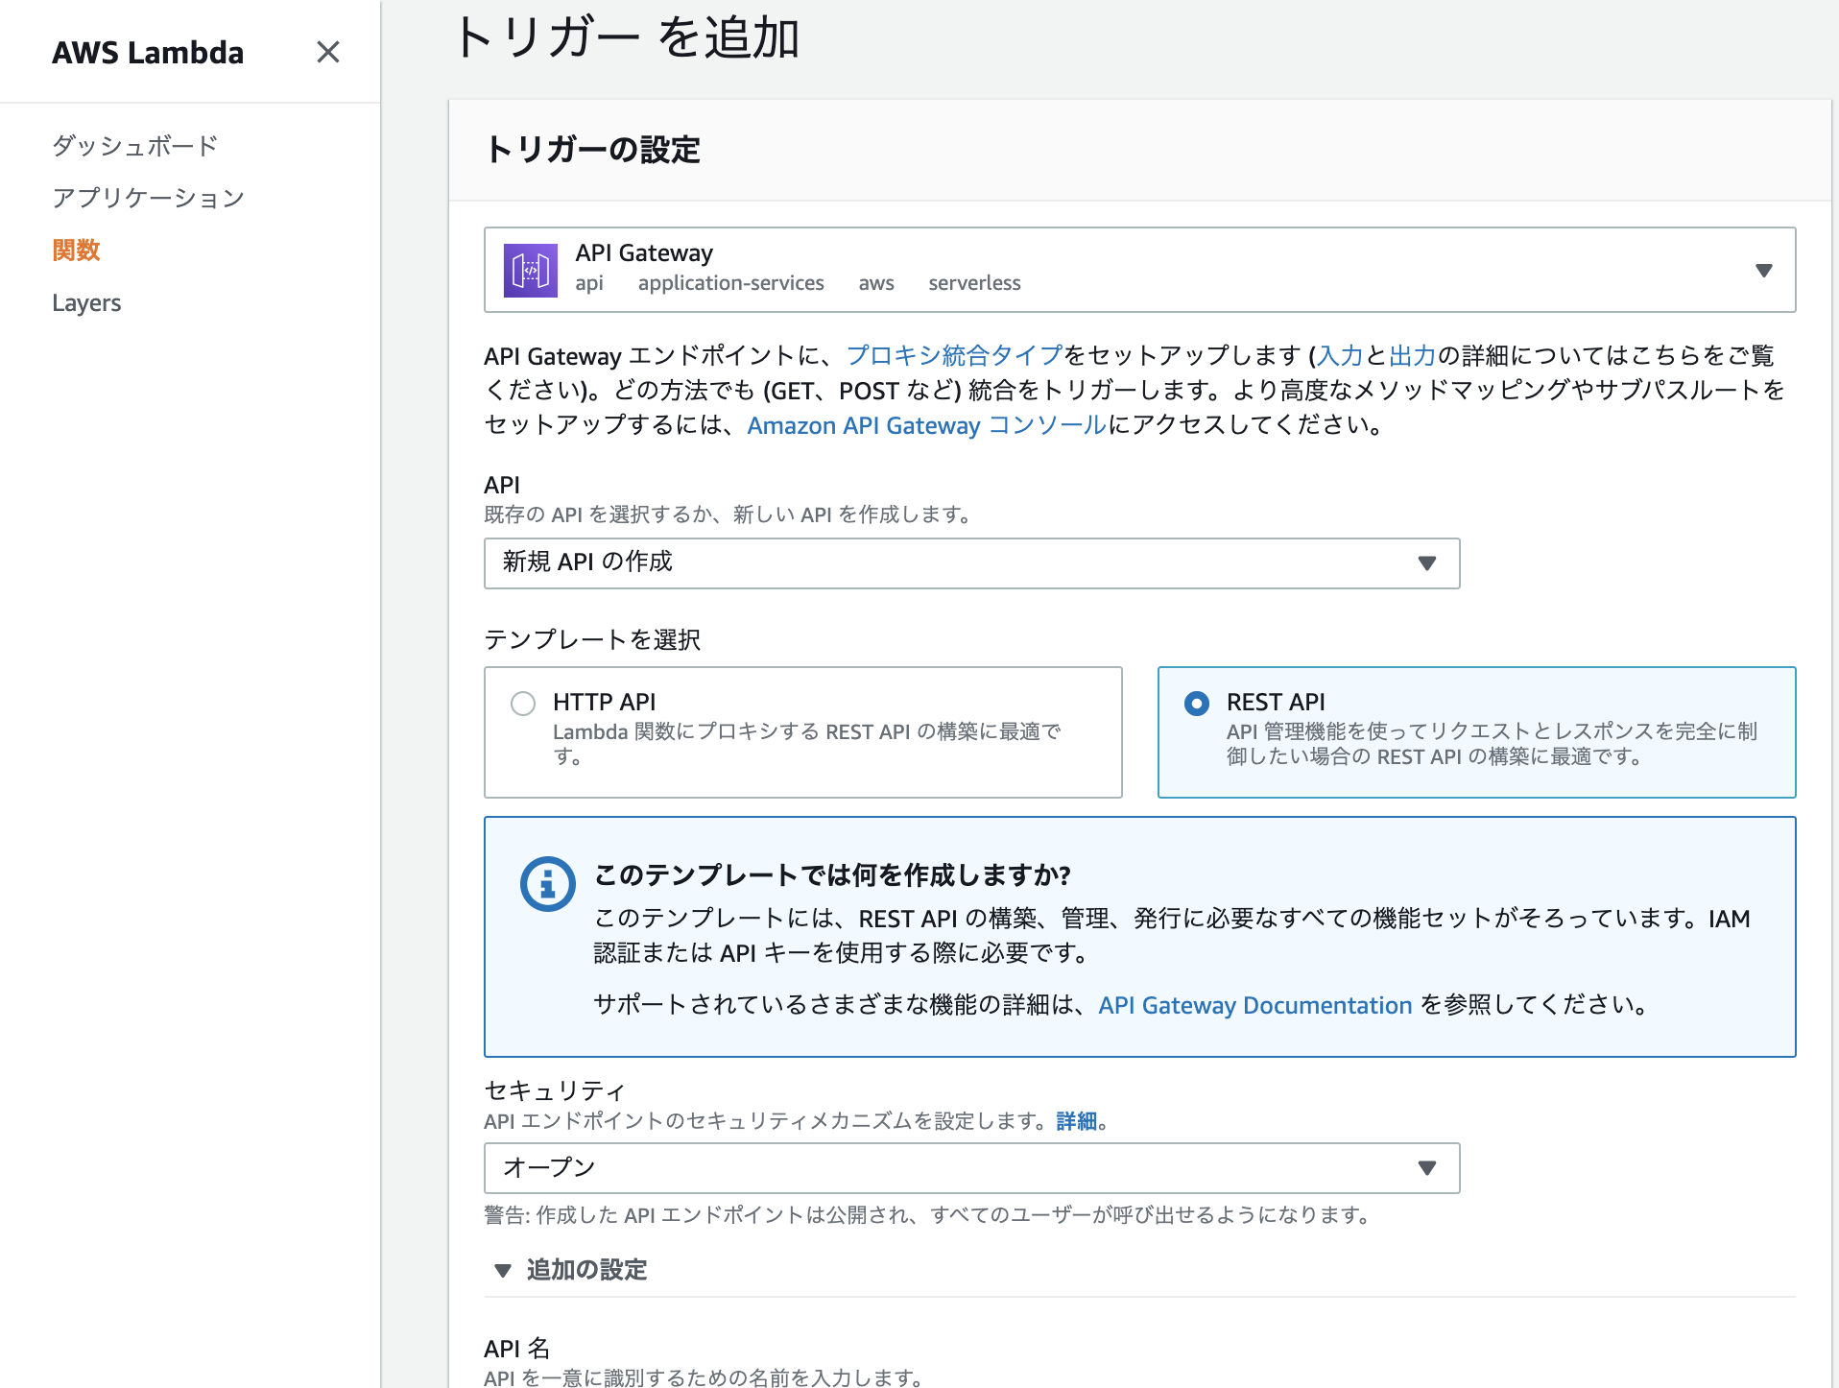Open the API Gateway Documentation link
Image resolution: width=1839 pixels, height=1388 pixels.
[x=1254, y=1005]
